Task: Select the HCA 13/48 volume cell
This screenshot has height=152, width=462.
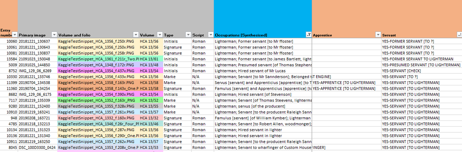Action: pos(151,65)
